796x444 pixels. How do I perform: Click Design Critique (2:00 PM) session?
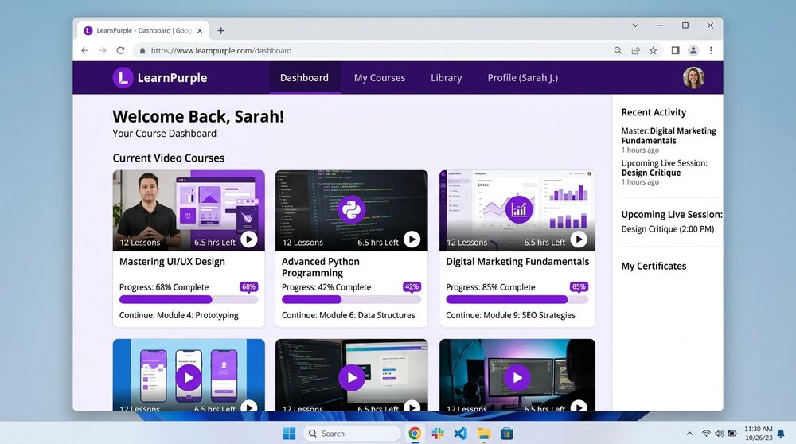coord(668,229)
